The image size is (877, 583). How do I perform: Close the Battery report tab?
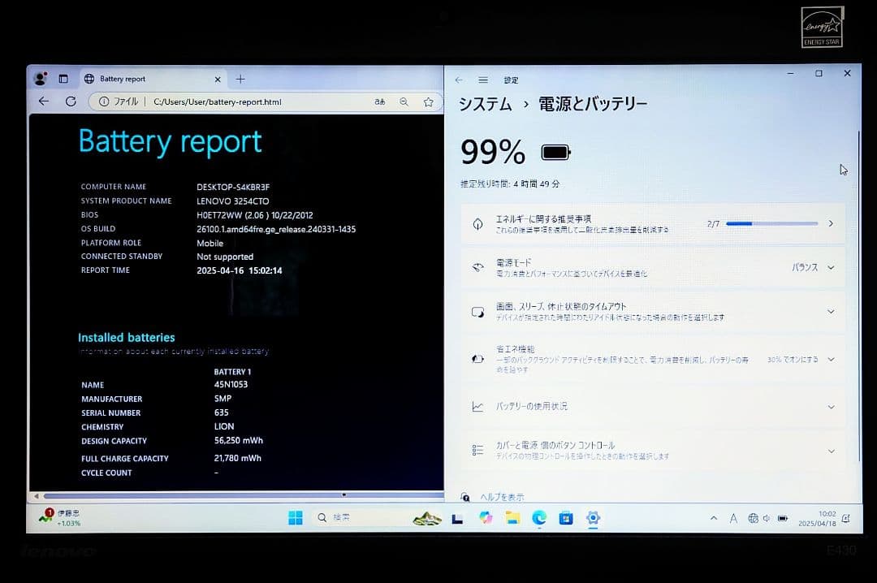[x=218, y=80]
